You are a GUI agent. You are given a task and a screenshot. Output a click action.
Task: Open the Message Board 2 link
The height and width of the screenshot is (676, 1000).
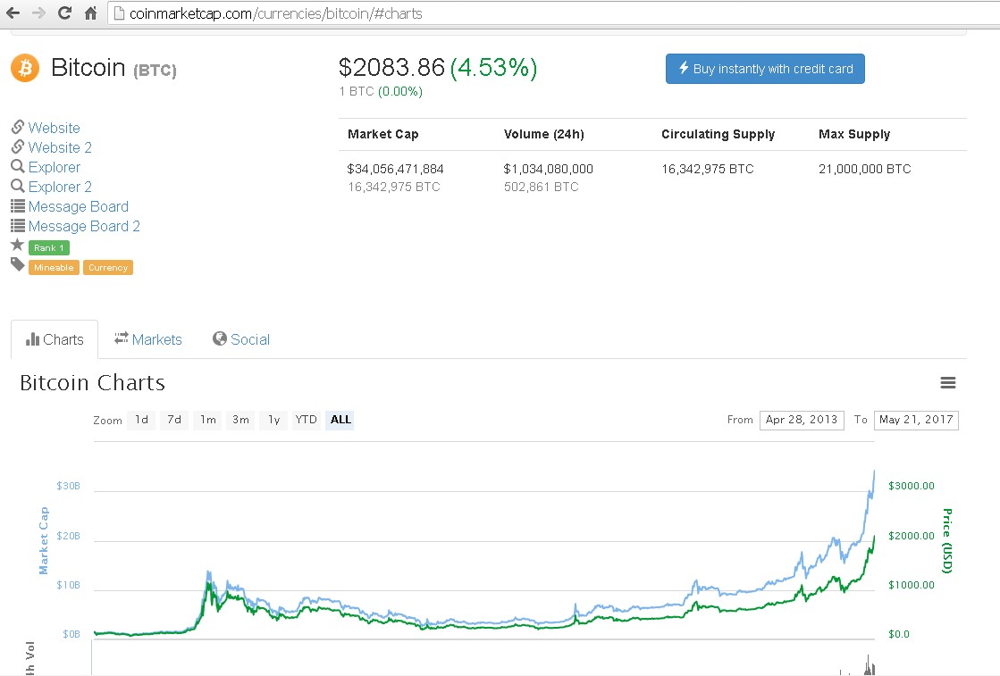click(84, 226)
